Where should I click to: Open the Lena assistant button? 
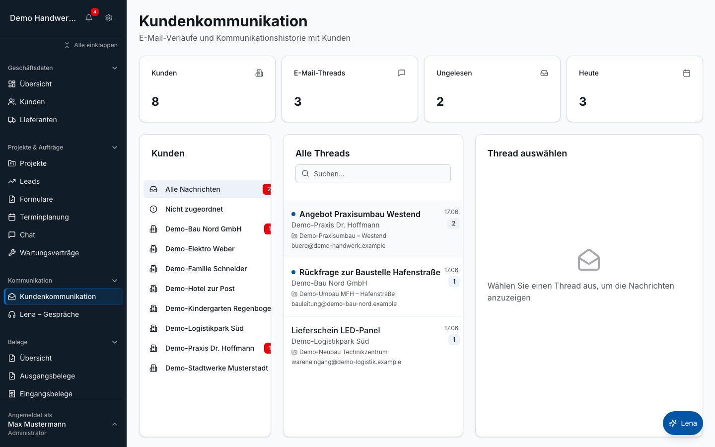click(x=683, y=423)
